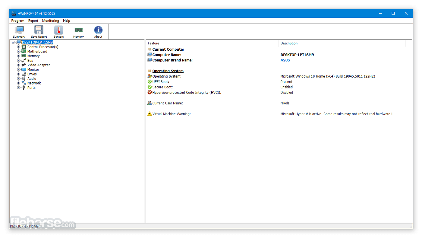Image resolution: width=422 pixels, height=238 pixels.
Task: Click the Computer Brand Name row icon
Action: 150,60
